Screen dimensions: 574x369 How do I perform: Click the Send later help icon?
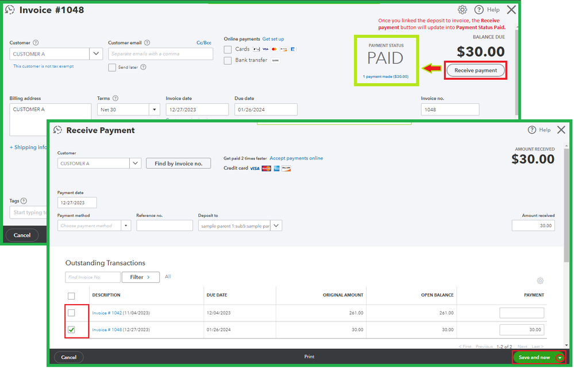(x=144, y=67)
